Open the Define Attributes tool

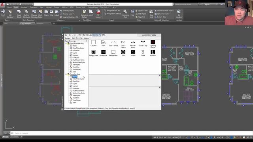click(x=26, y=13)
